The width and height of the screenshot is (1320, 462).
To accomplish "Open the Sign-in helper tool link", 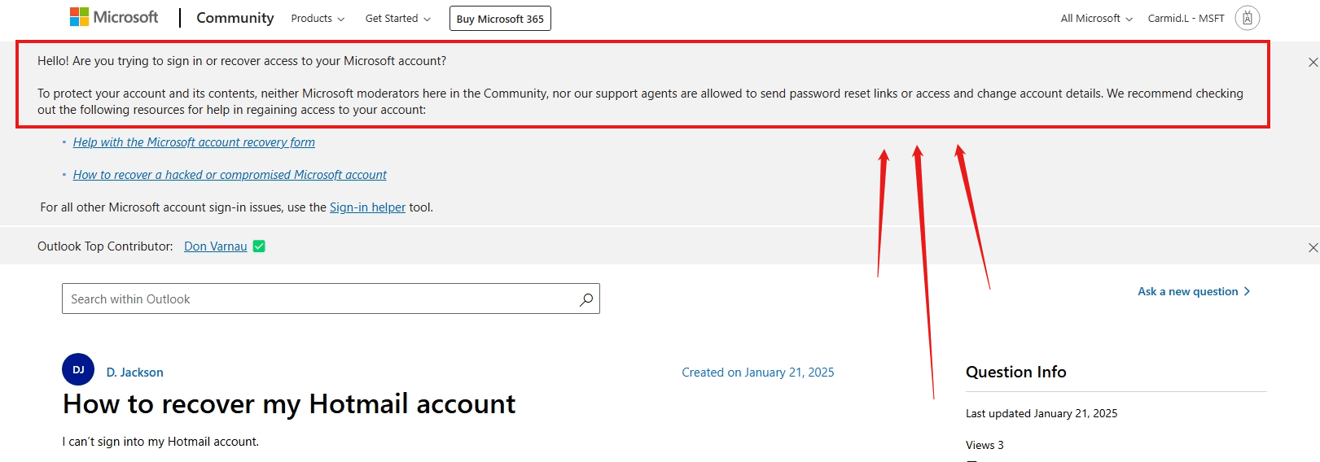I will [367, 207].
